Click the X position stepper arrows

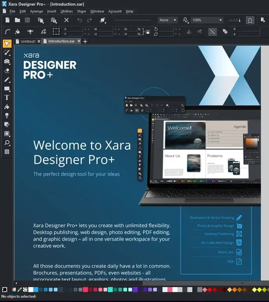[x=87, y=29]
